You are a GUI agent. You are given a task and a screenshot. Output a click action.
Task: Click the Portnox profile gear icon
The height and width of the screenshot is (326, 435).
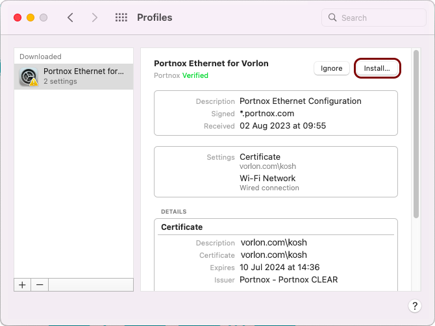[29, 77]
